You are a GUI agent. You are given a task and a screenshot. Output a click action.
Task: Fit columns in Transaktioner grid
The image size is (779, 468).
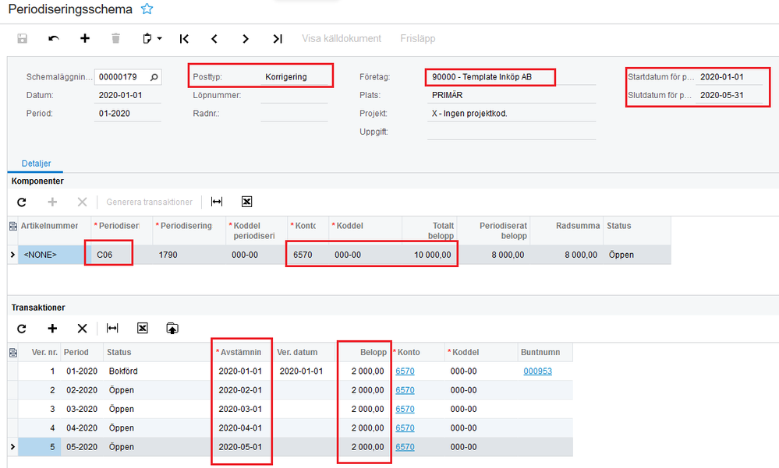coord(112,329)
